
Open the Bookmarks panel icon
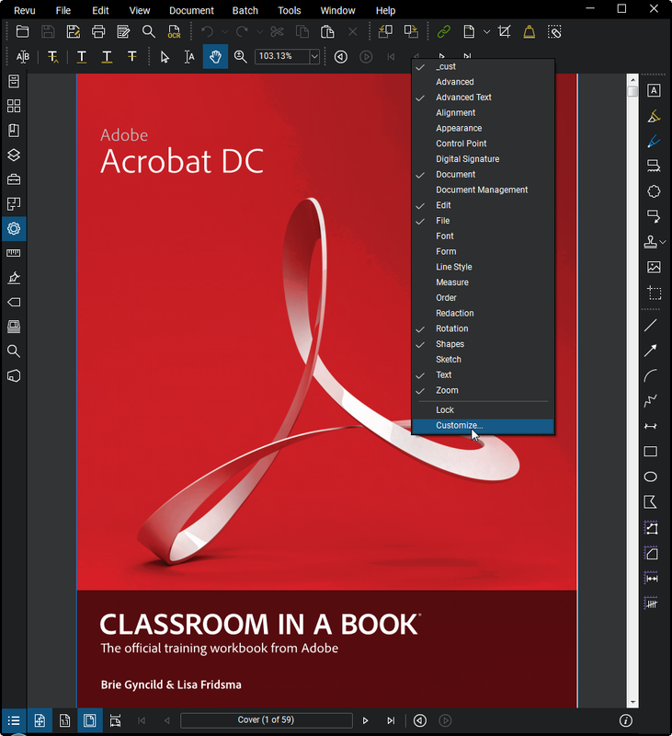(14, 131)
